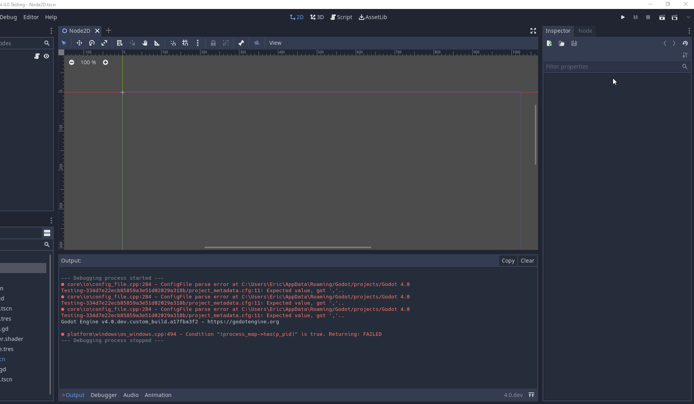Activate the Pan mode tool
Image resolution: width=694 pixels, height=404 pixels.
coord(144,43)
